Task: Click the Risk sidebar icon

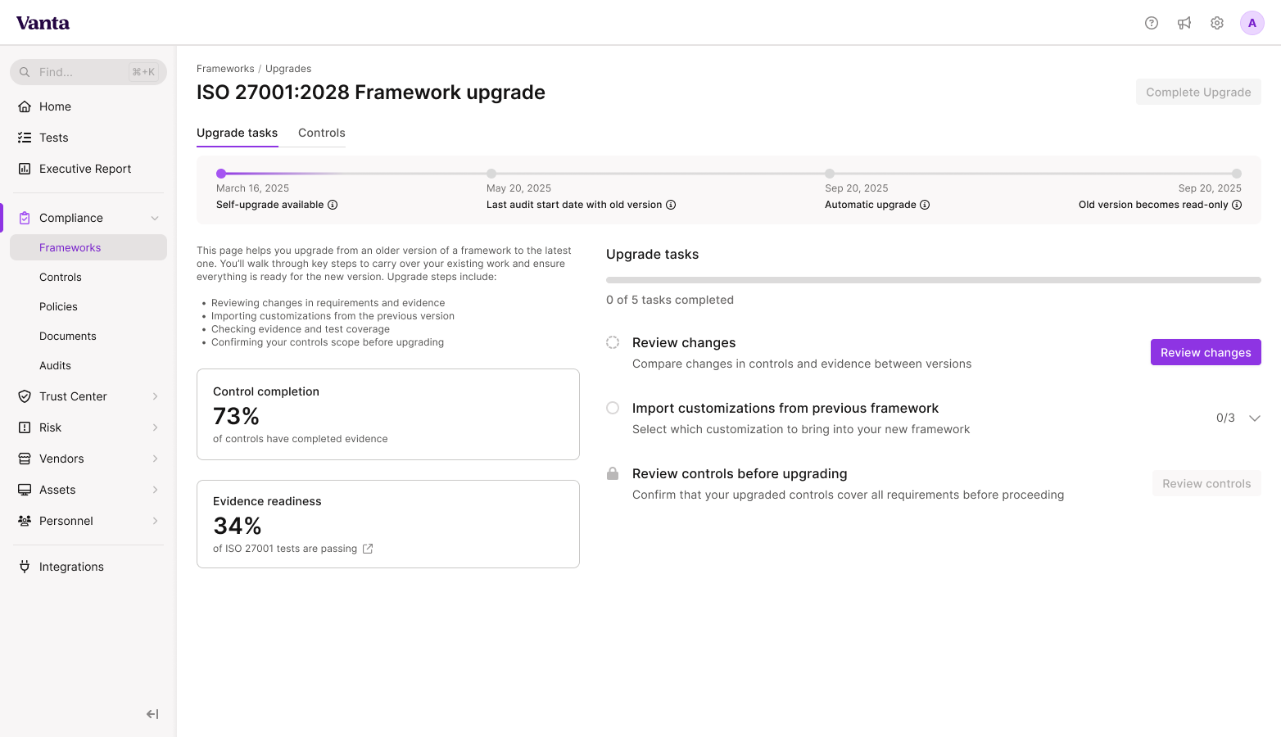Action: point(25,427)
